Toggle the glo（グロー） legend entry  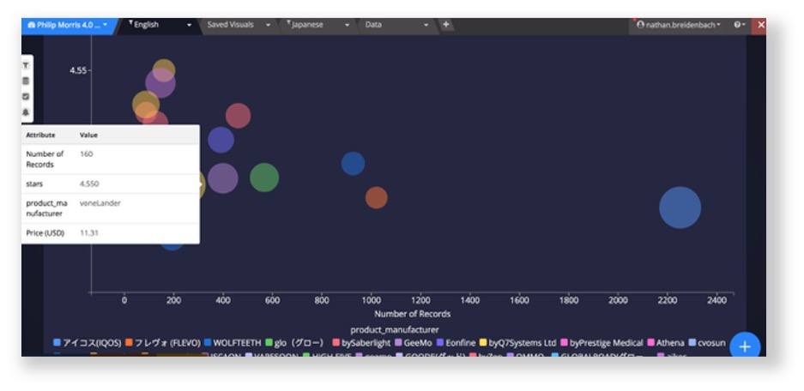point(295,343)
